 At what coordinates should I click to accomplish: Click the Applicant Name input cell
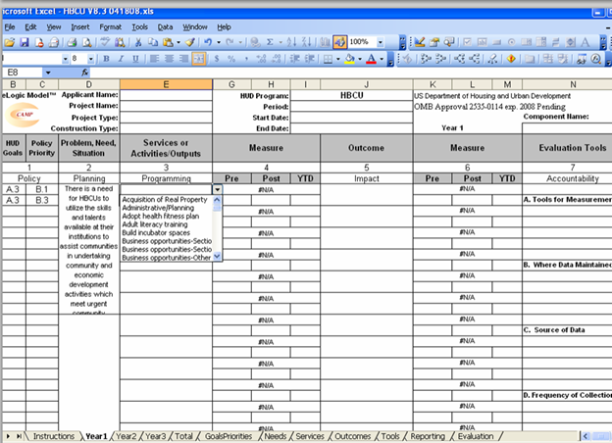click(166, 95)
